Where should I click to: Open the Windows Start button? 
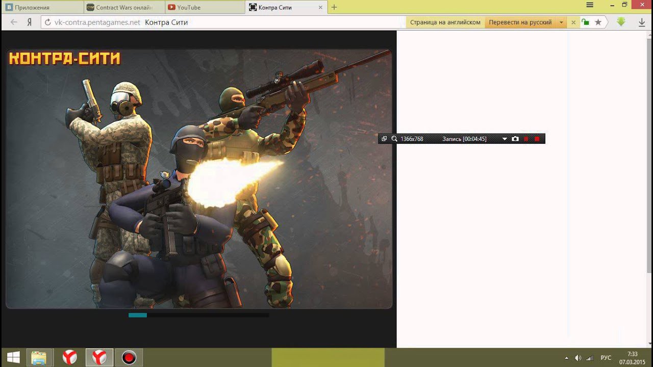coord(13,358)
